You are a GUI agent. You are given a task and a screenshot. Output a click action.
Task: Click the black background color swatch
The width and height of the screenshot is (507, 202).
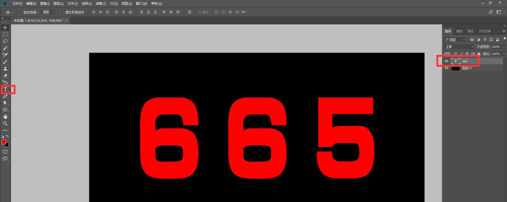click(x=7, y=145)
